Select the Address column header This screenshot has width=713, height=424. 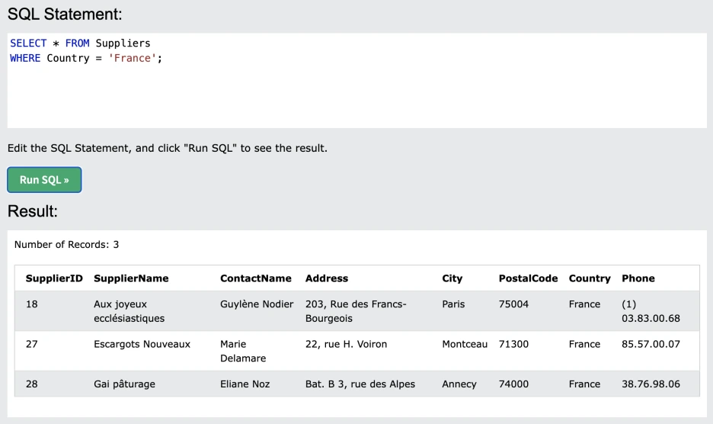(x=327, y=278)
